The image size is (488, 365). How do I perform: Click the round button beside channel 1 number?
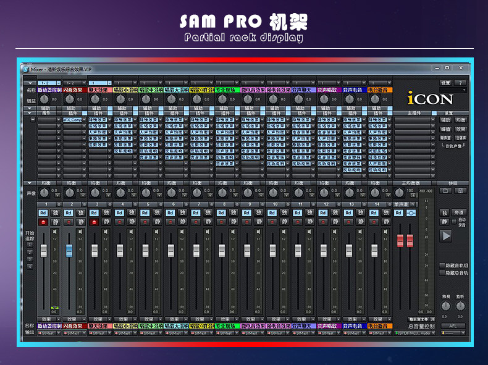point(59,204)
